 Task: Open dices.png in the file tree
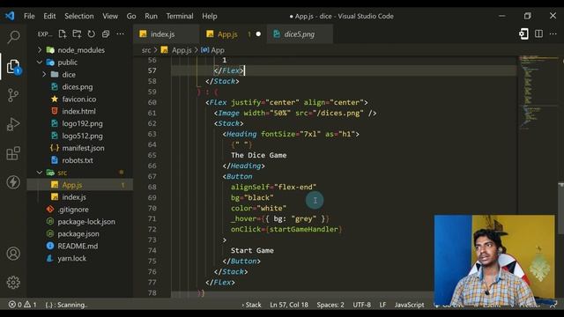(x=78, y=86)
